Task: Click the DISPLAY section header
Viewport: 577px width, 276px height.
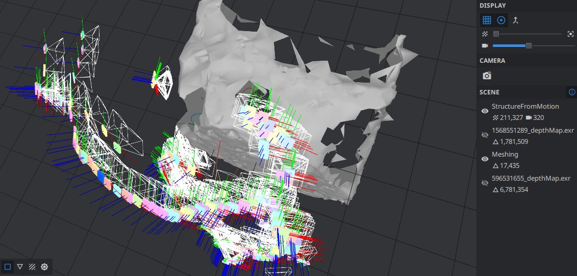Action: 492,5
